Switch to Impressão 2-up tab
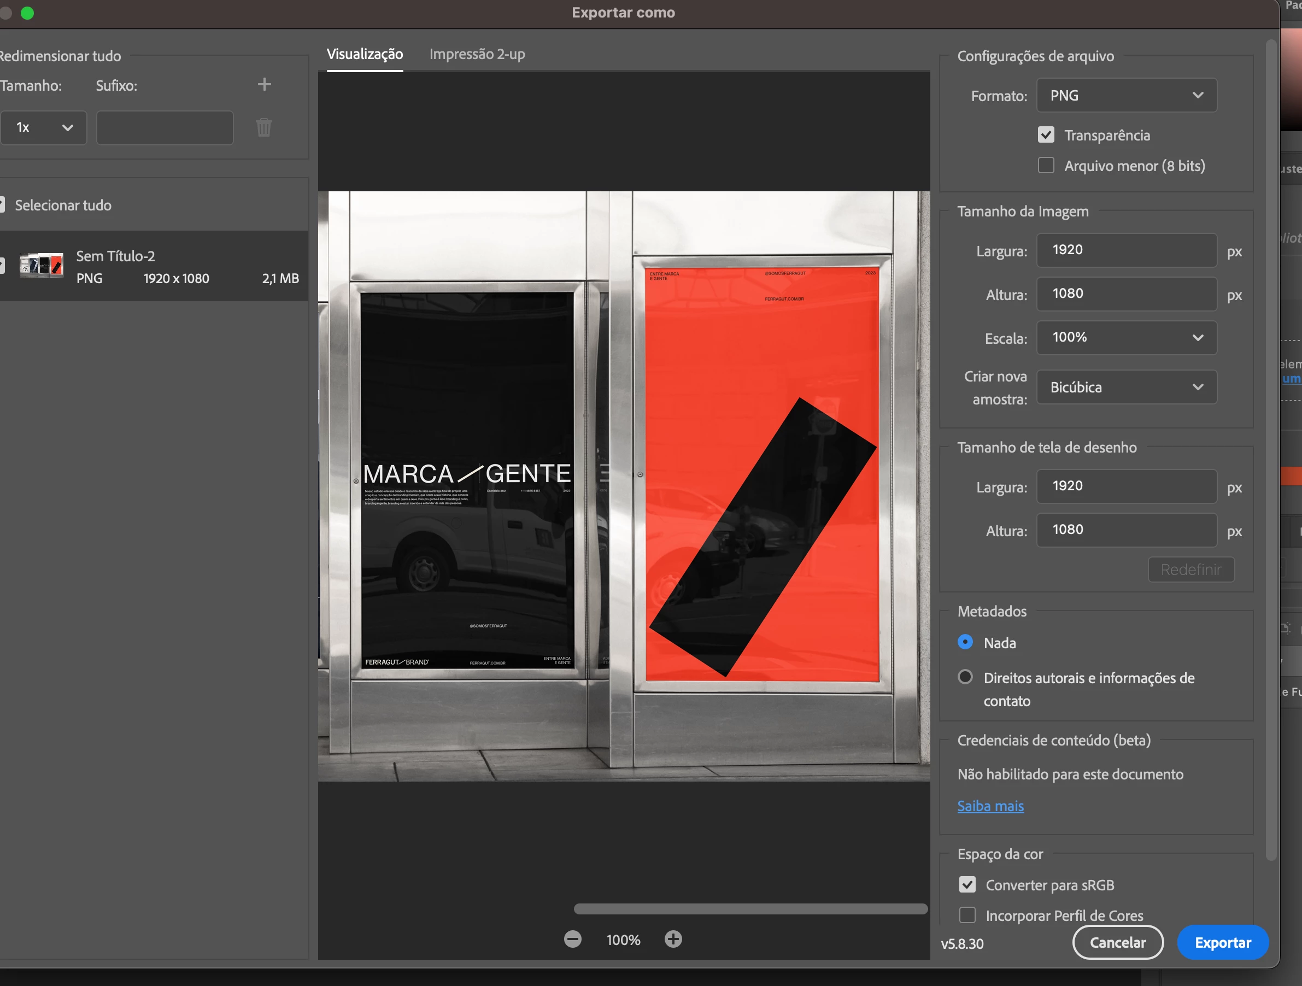Screen dimensions: 1302x986 tap(477, 54)
